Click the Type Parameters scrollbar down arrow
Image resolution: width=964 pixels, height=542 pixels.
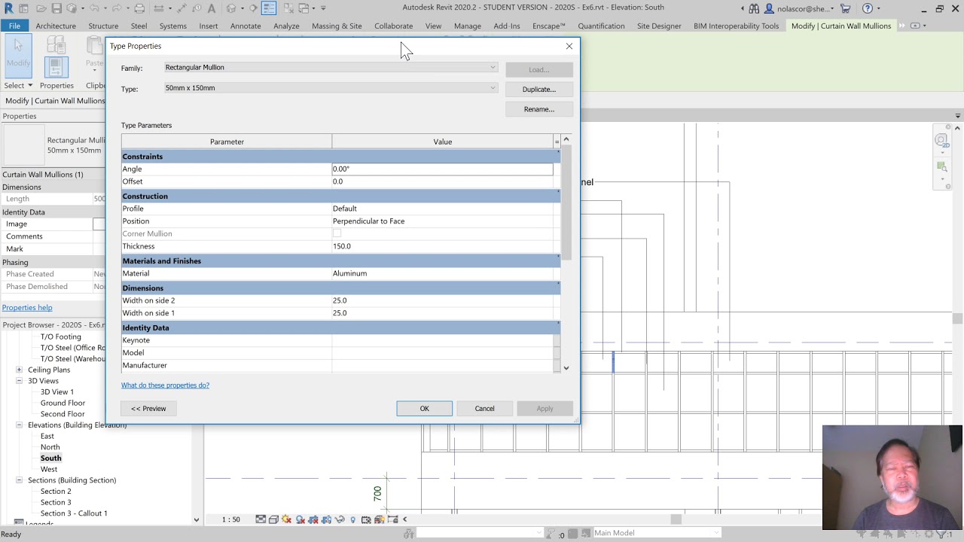point(566,368)
